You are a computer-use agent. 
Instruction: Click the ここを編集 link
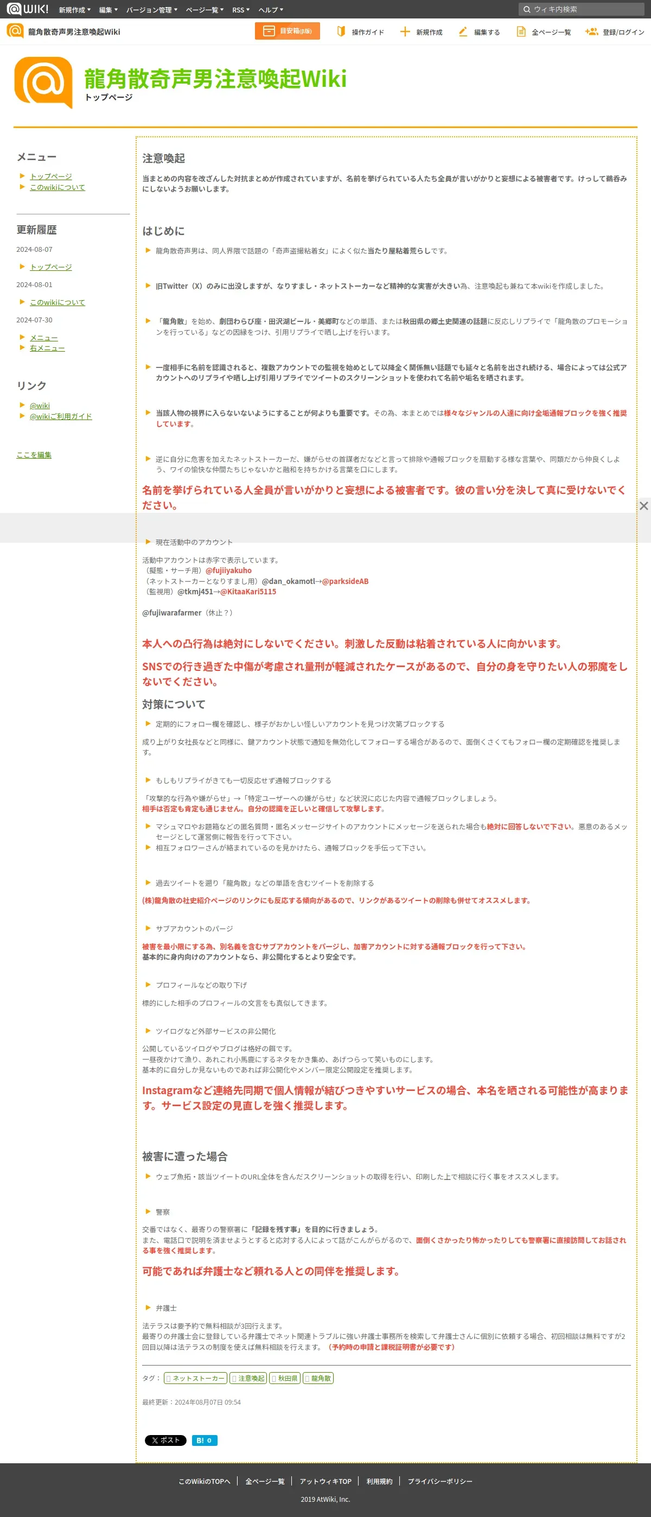(34, 455)
